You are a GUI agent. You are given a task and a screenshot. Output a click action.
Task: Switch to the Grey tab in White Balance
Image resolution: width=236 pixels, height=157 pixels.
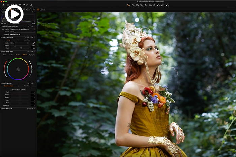pyautogui.click(x=9, y=40)
